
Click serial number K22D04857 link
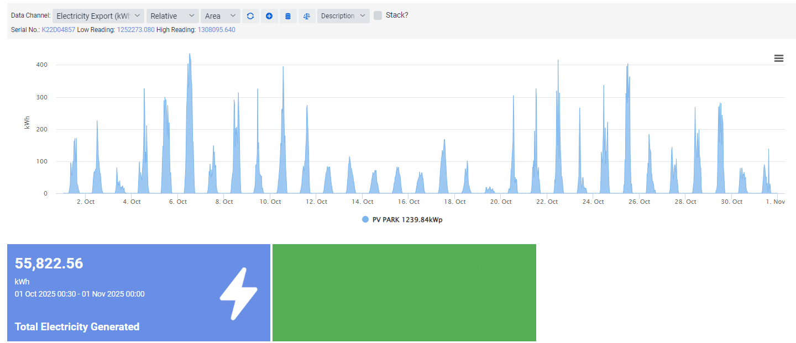tap(59, 30)
